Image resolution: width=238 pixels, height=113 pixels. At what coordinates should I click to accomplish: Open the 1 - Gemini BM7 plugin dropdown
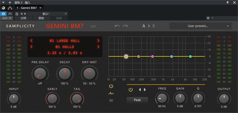pos(29,8)
